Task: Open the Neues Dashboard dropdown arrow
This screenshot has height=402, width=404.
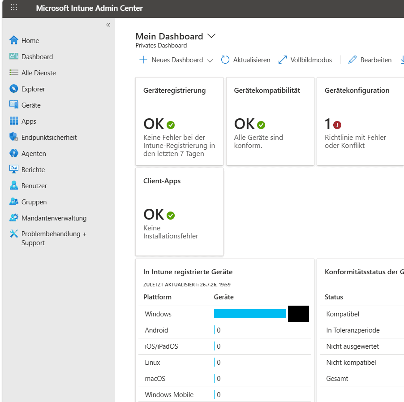Action: tap(210, 61)
